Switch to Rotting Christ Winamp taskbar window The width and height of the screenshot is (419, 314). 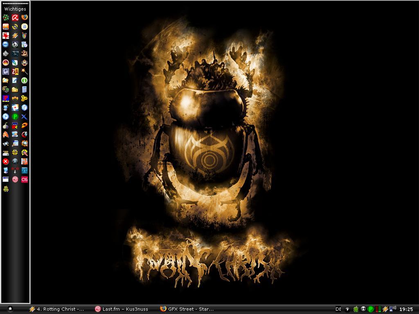56,309
